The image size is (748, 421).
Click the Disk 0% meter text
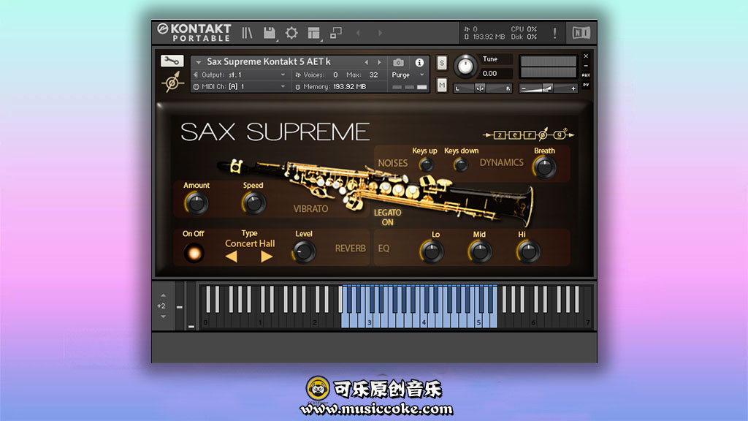pyautogui.click(x=524, y=37)
